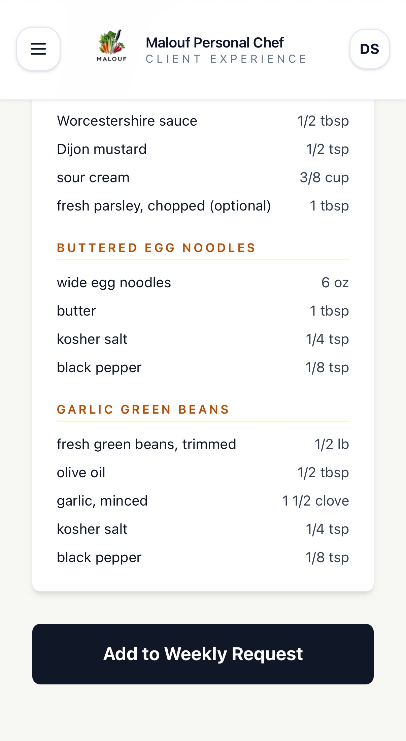Click the 6 oz quantity
The height and width of the screenshot is (741, 406).
click(x=335, y=283)
